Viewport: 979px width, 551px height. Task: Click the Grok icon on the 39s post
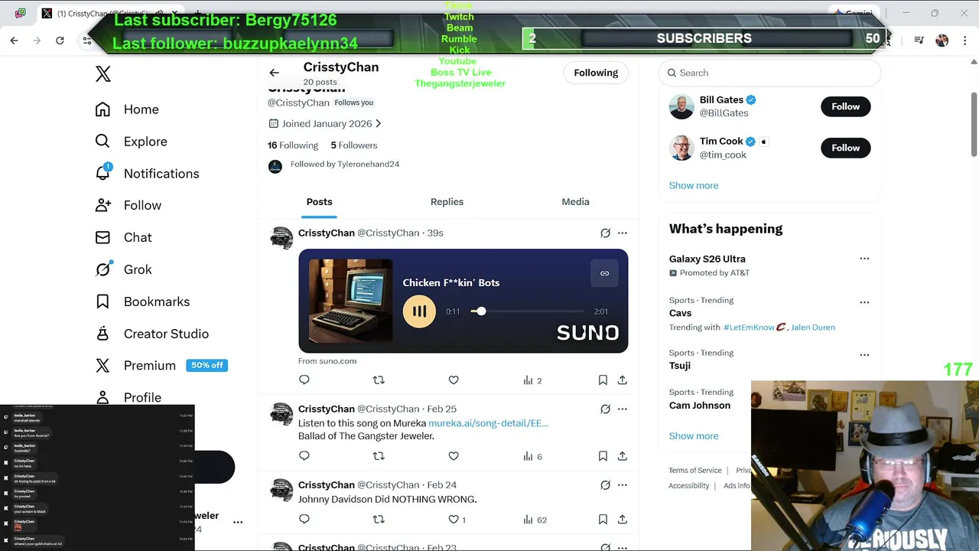pos(605,233)
